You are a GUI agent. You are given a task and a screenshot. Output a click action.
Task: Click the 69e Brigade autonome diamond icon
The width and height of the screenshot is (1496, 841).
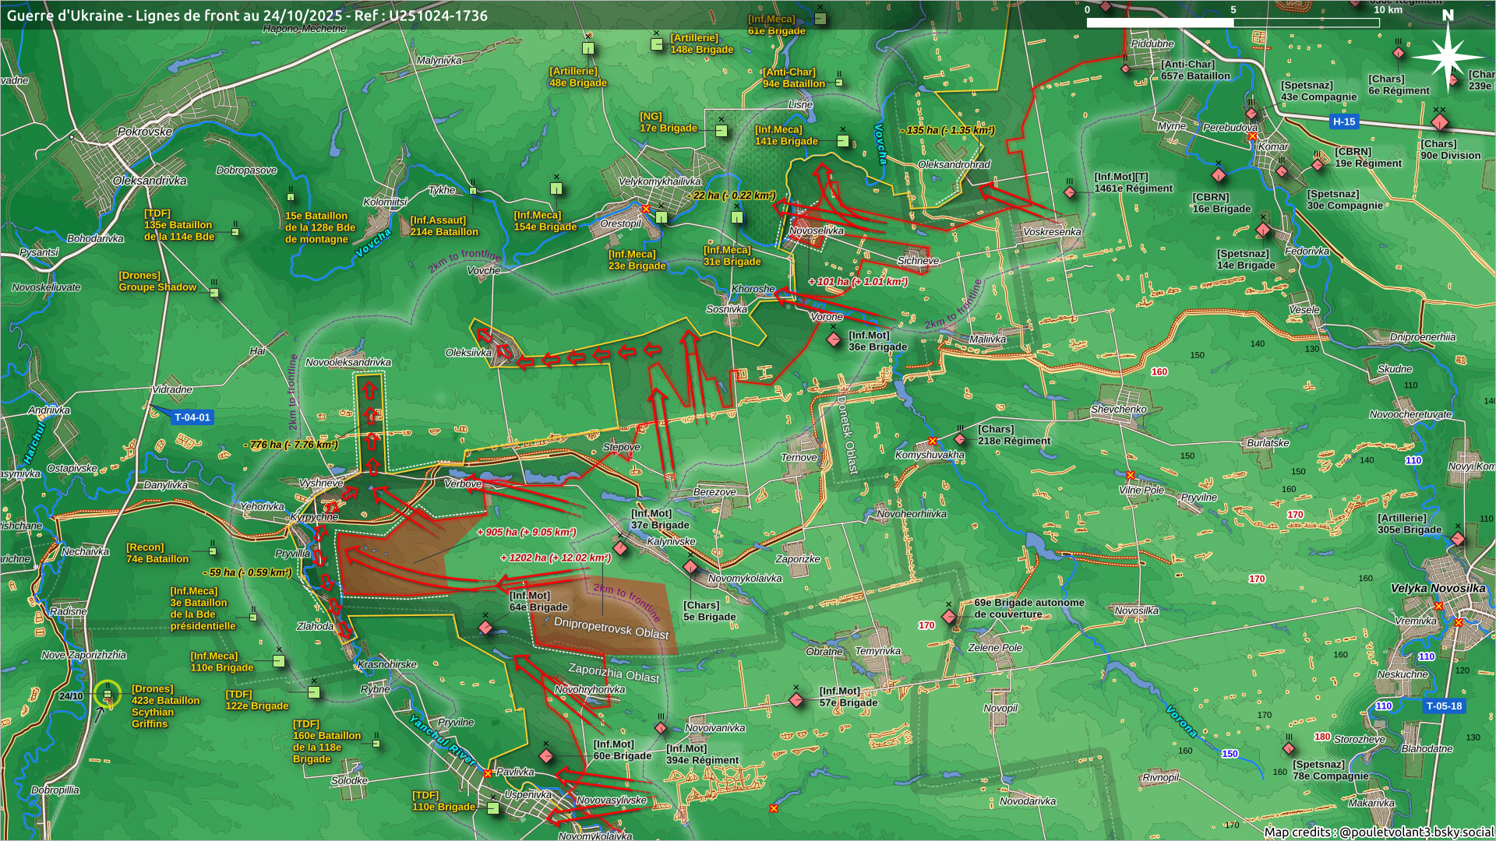click(948, 617)
